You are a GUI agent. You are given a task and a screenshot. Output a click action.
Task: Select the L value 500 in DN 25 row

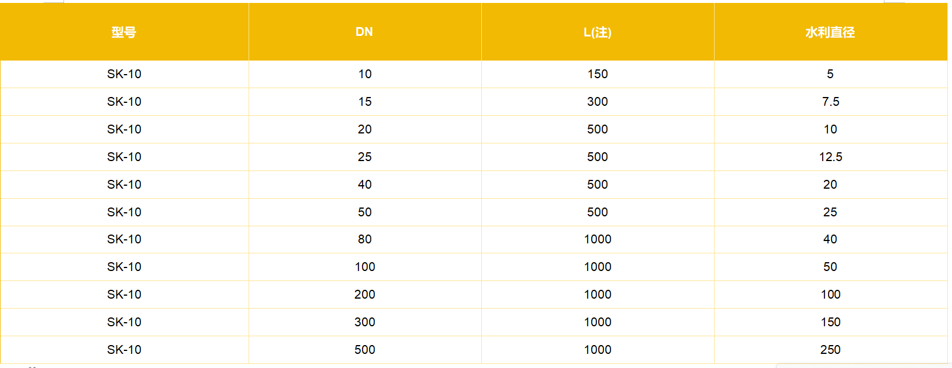[x=598, y=157]
